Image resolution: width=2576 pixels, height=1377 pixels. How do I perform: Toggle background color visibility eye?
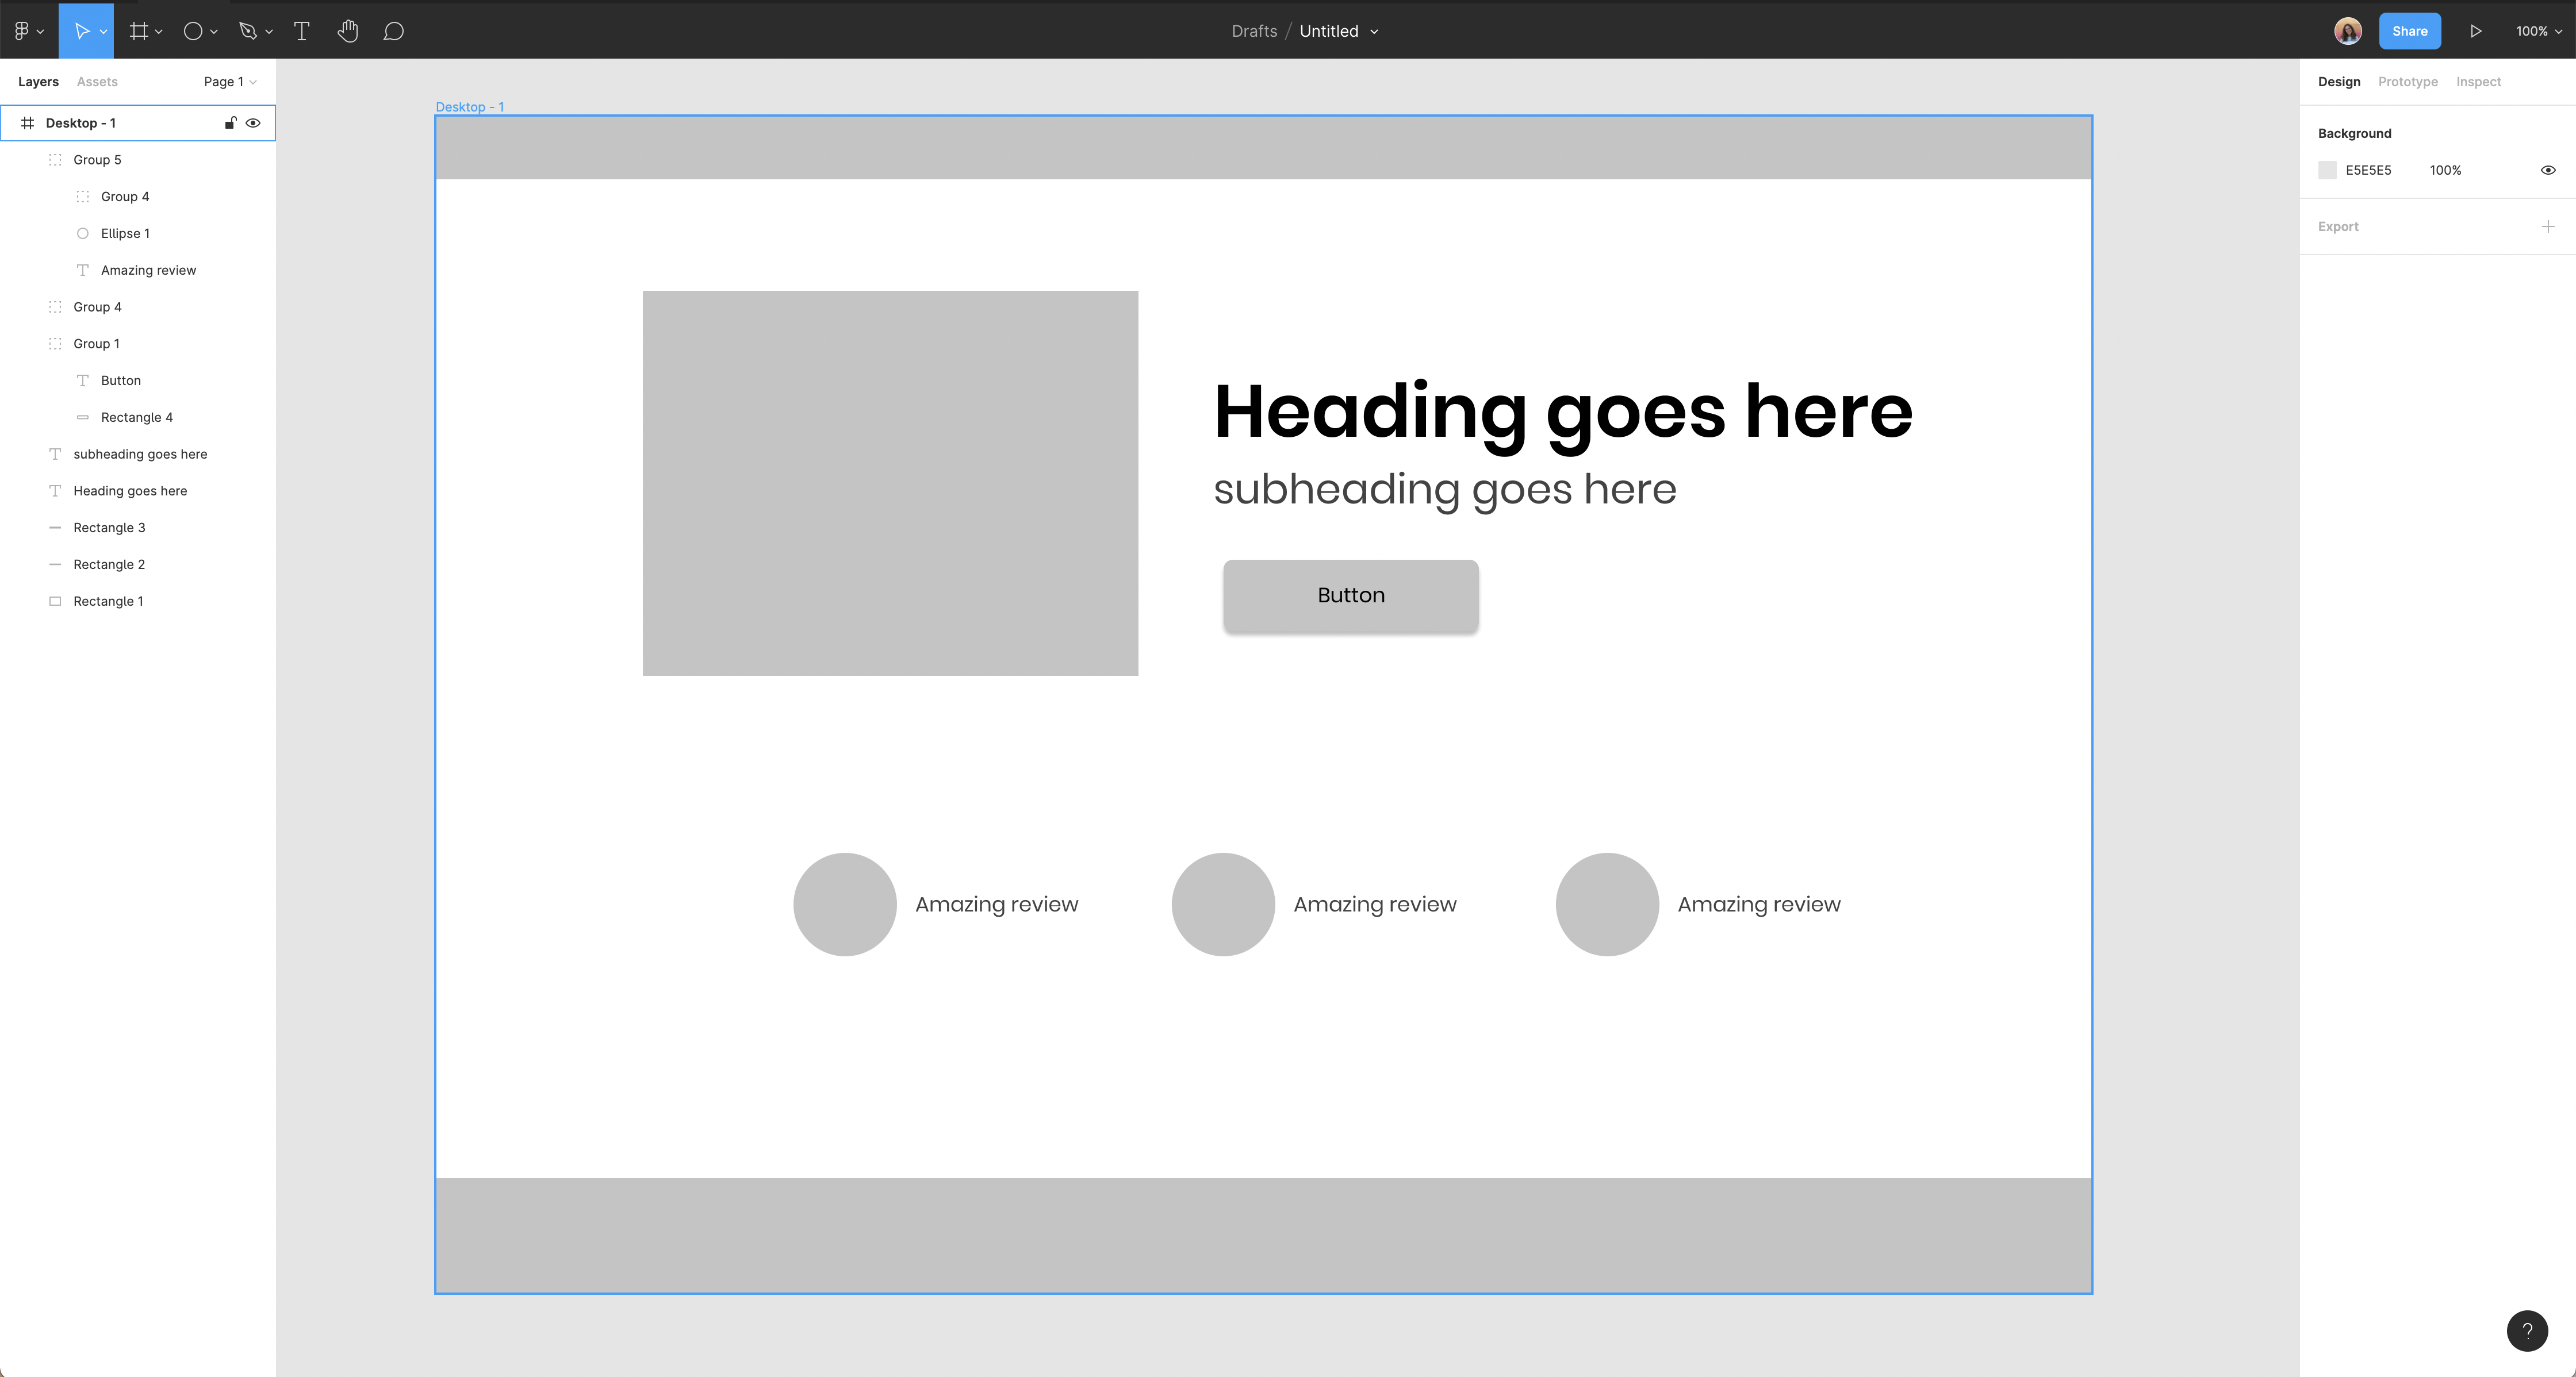(2547, 170)
